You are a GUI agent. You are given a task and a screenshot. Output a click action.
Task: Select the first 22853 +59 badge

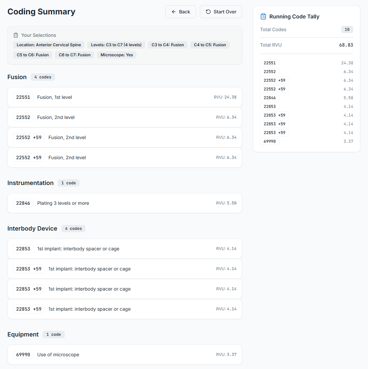coord(29,268)
